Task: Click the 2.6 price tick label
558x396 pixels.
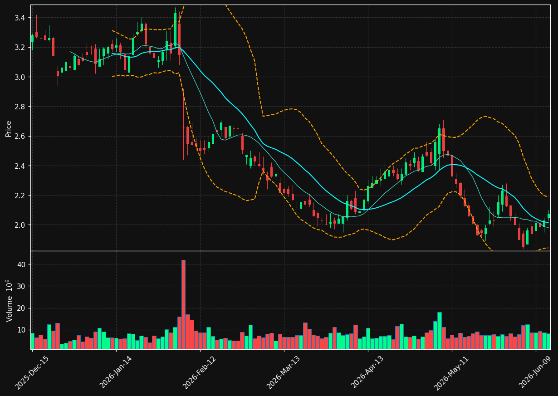Action: (20, 136)
